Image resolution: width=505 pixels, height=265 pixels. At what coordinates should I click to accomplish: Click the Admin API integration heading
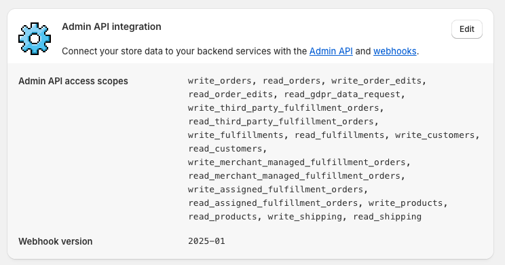[x=111, y=26]
